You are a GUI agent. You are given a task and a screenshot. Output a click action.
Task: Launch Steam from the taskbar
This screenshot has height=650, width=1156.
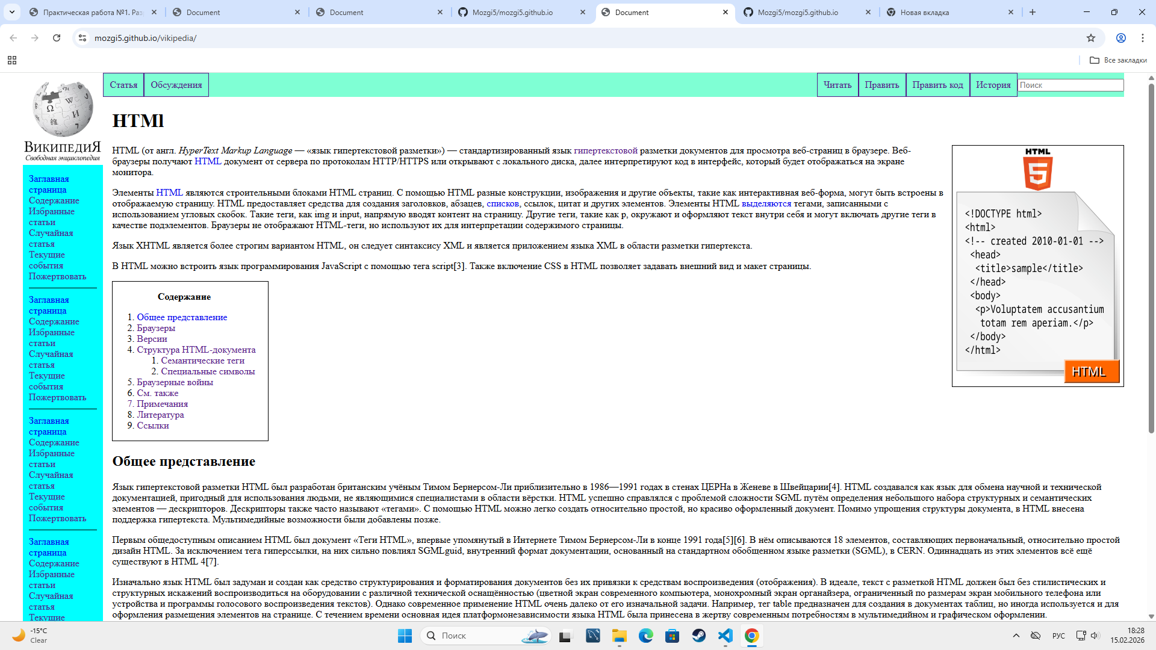tap(698, 636)
